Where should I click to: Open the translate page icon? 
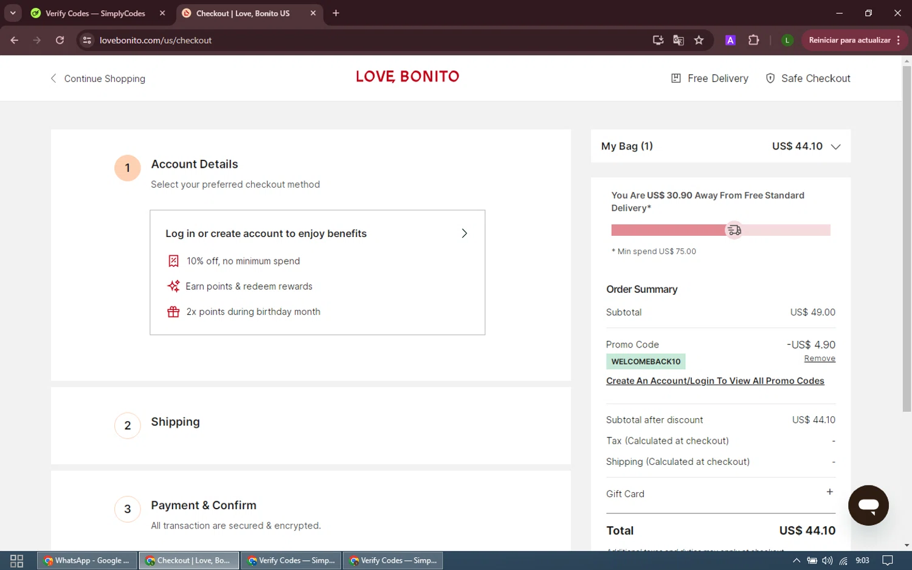[x=679, y=40]
